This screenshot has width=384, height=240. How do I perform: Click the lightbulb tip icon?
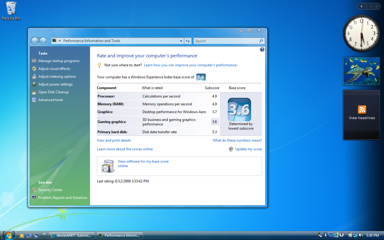(100, 65)
